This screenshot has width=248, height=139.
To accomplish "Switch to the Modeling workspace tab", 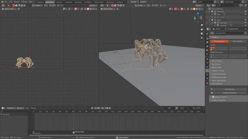I will click(x=40, y=2).
